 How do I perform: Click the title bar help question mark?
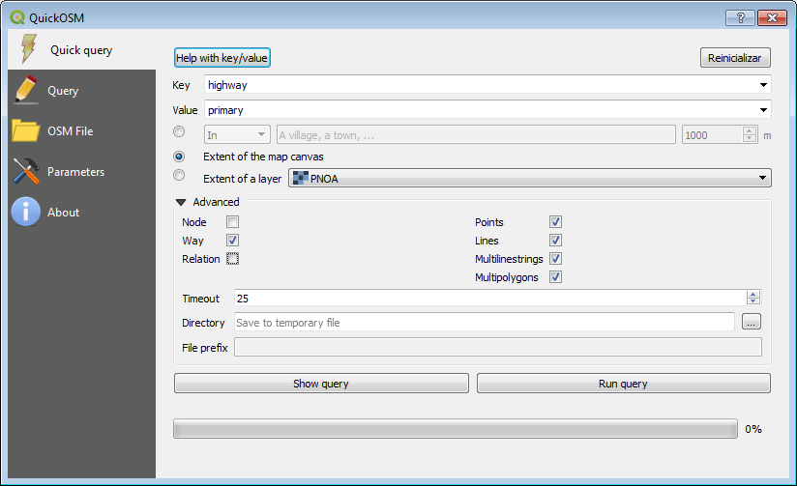click(740, 17)
